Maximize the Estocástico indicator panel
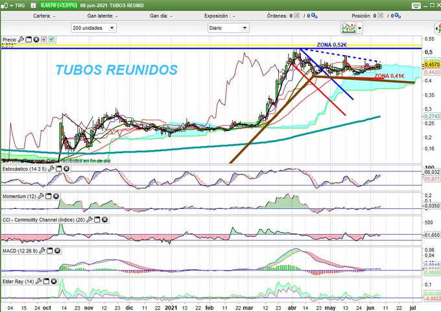 coord(59,169)
